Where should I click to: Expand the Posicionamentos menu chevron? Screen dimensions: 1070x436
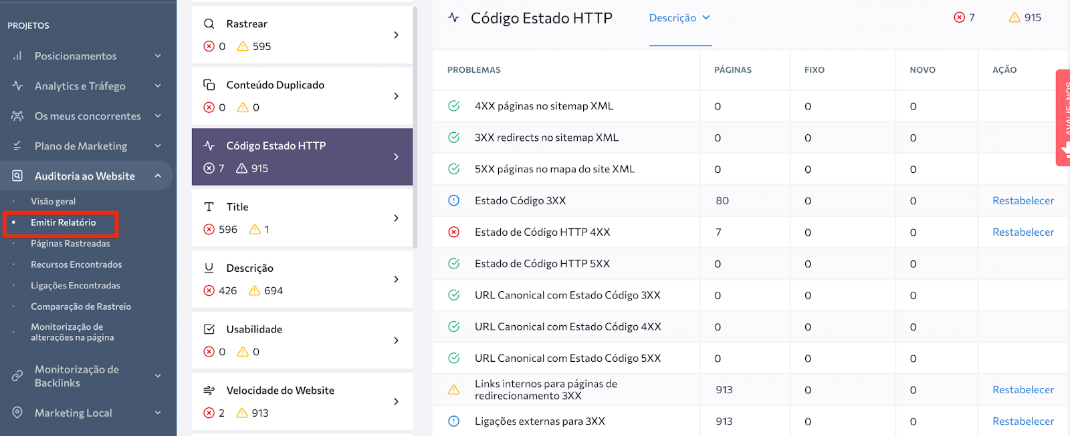(158, 56)
